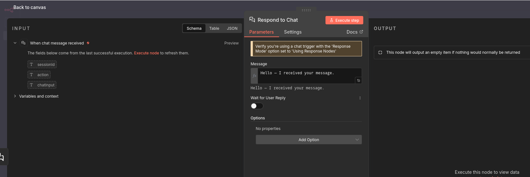The height and width of the screenshot is (177, 530).
Task: Click the Execute node link
Action: point(146,53)
